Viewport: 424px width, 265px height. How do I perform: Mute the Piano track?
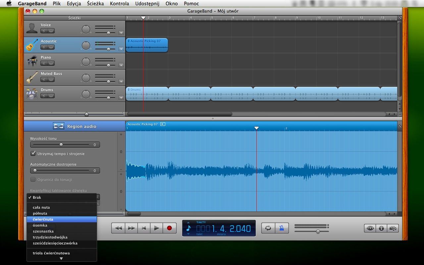point(44,63)
